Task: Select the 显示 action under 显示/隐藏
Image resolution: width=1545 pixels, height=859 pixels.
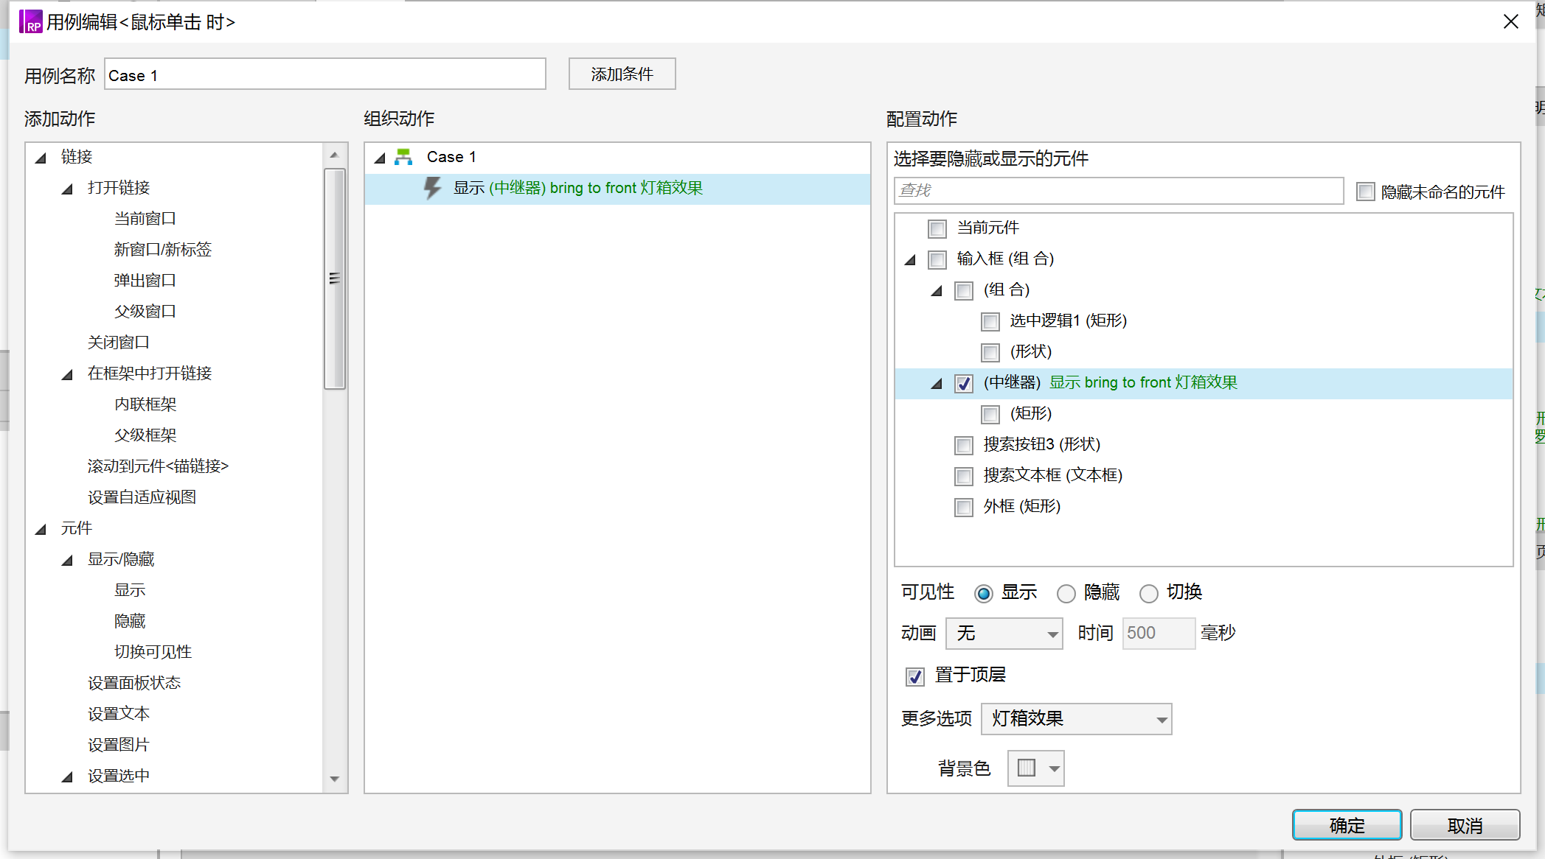Action: (130, 590)
